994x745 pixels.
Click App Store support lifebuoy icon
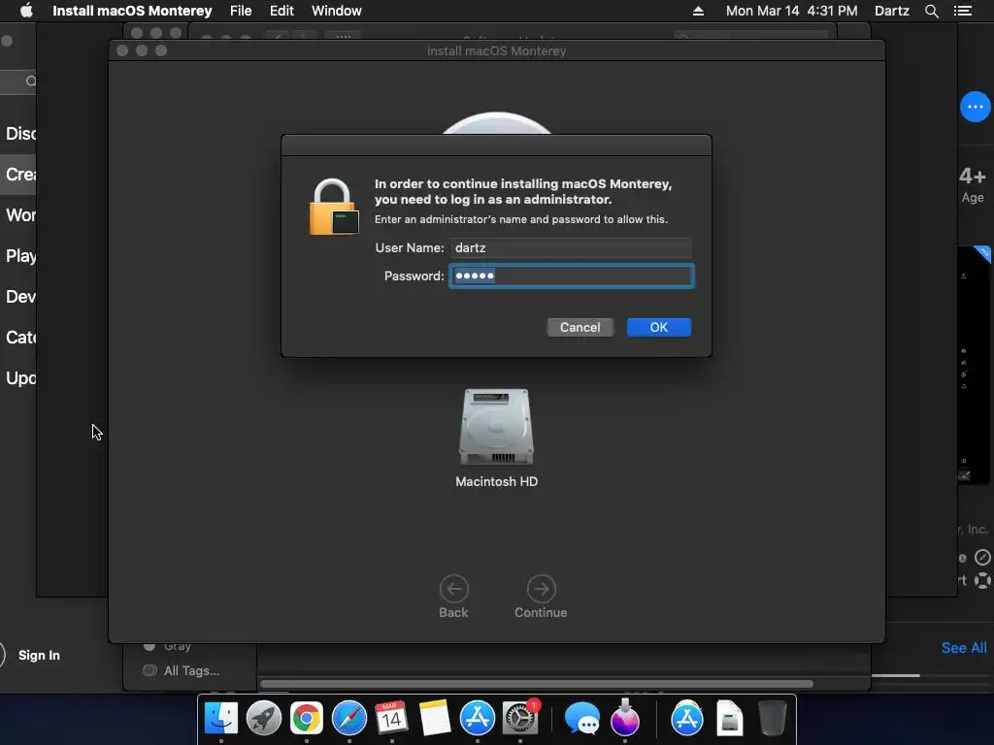(982, 580)
